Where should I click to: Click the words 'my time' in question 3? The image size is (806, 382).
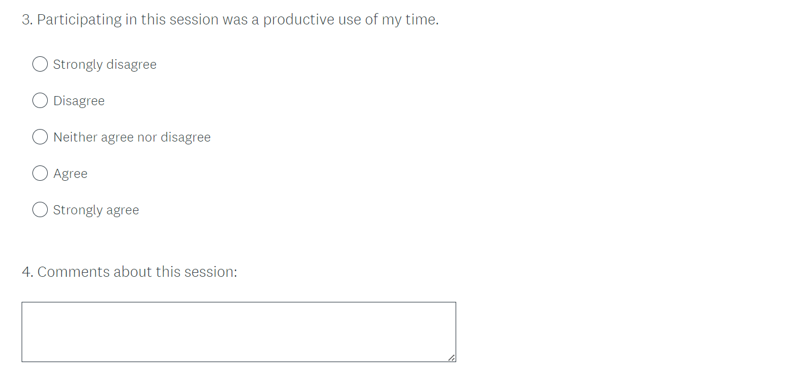click(408, 20)
